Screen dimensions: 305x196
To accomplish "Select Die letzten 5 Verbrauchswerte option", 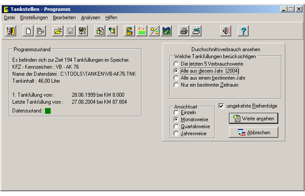I will click(176, 64).
